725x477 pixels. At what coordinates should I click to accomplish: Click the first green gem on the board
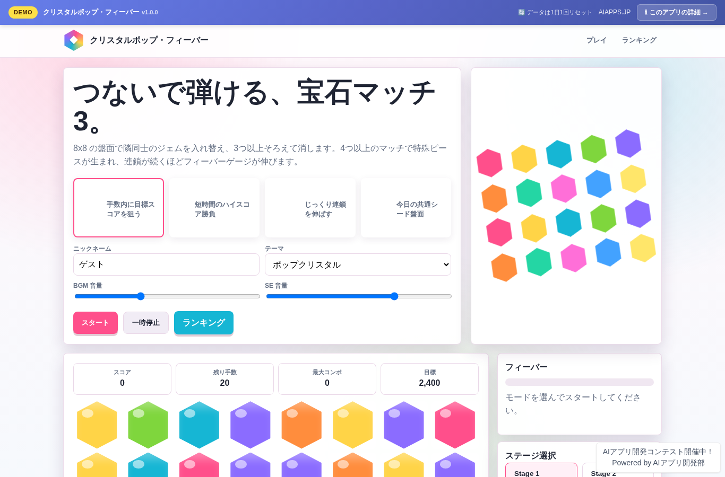point(148,425)
